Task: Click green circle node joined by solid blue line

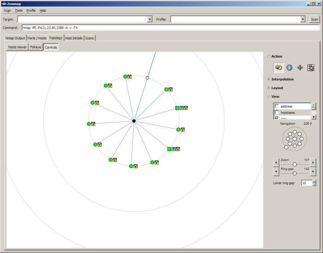Action: 166,90
